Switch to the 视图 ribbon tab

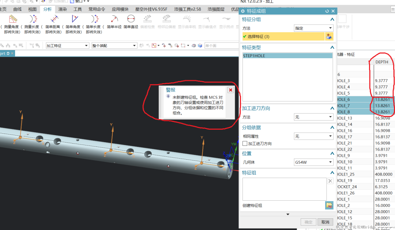[32, 9]
